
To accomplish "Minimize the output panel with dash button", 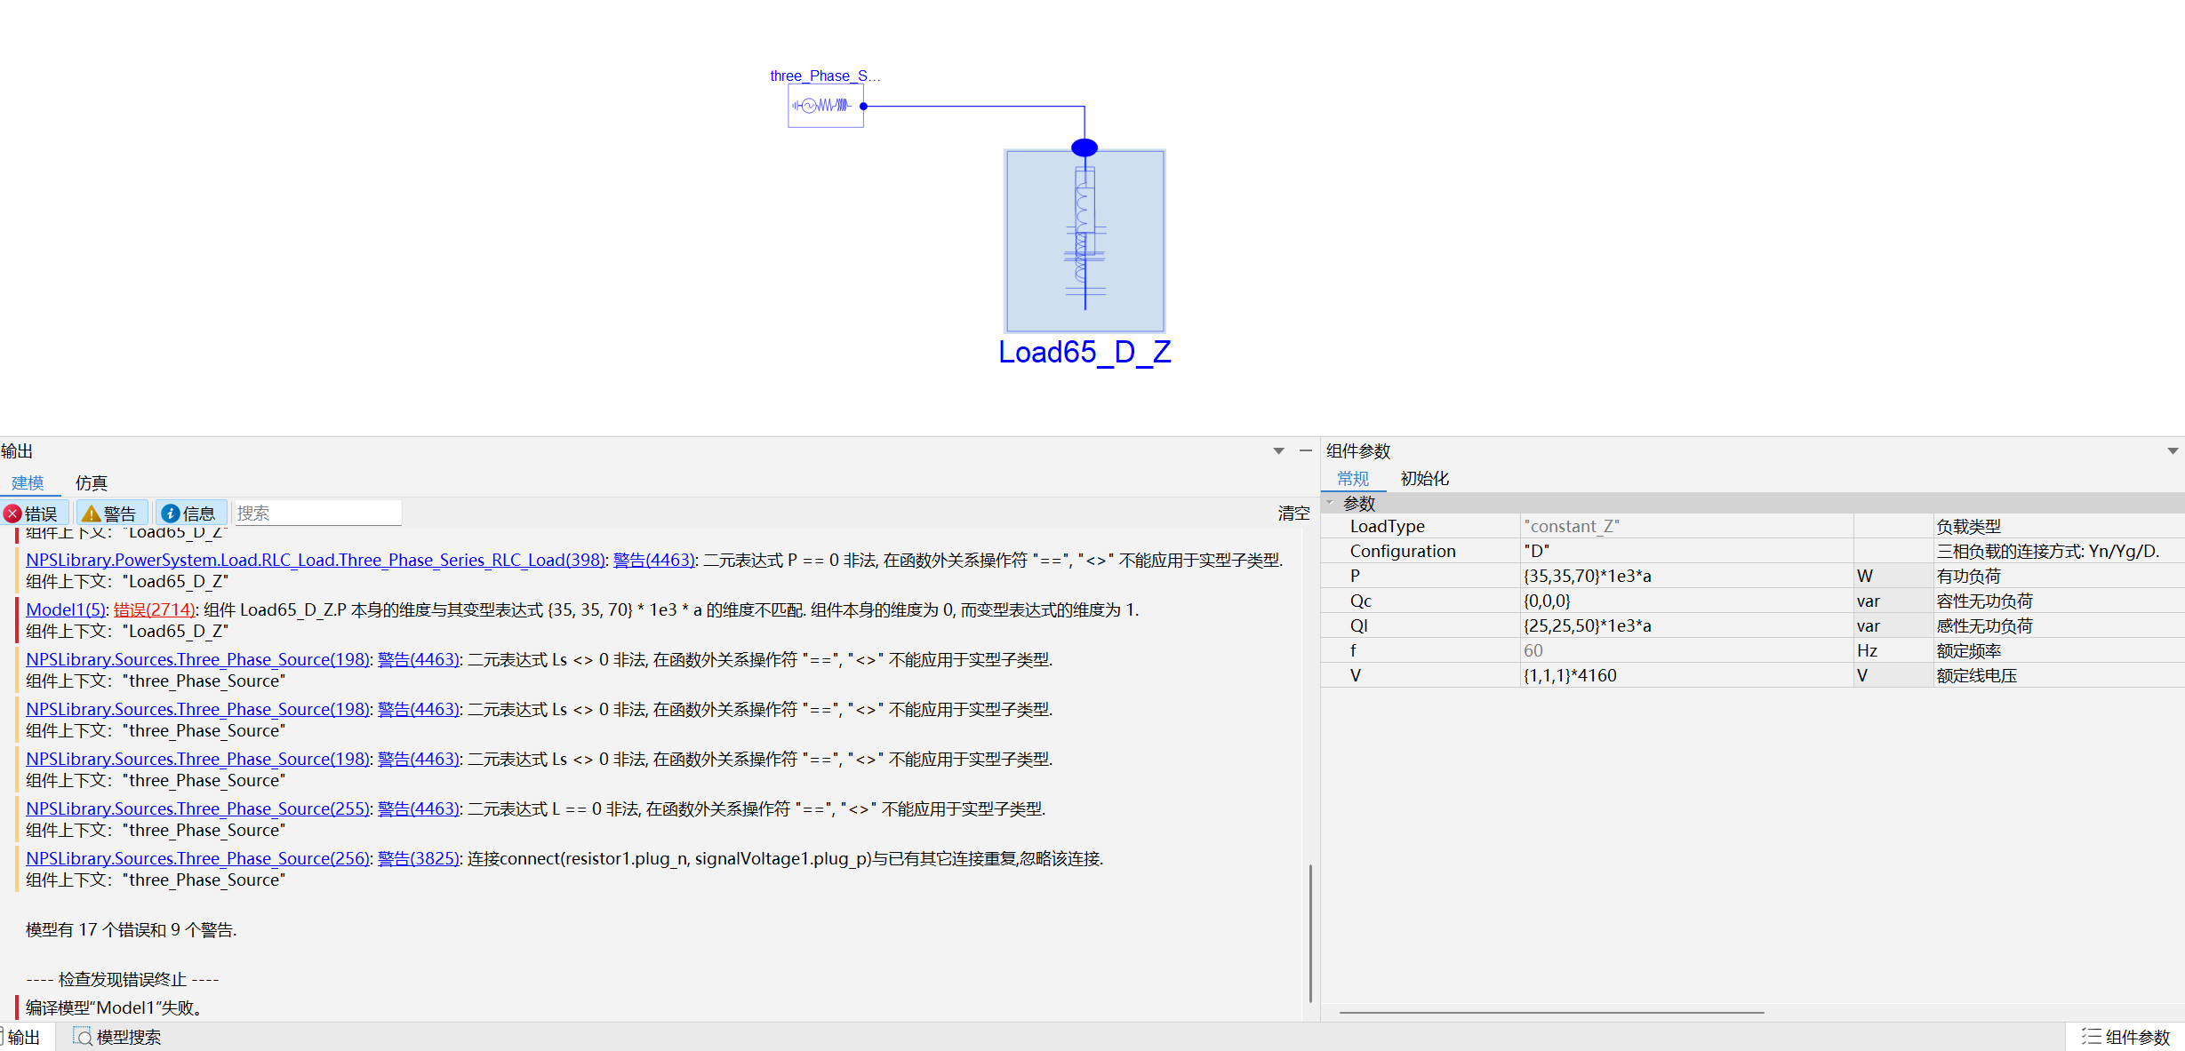I will click(x=1305, y=451).
